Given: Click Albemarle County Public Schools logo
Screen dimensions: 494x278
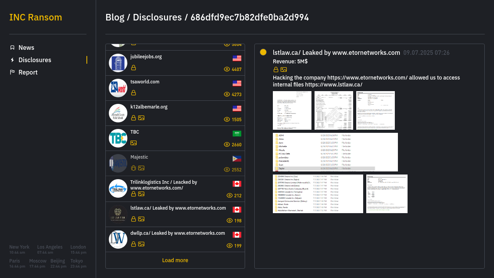Looking at the screenshot, I should [118, 113].
